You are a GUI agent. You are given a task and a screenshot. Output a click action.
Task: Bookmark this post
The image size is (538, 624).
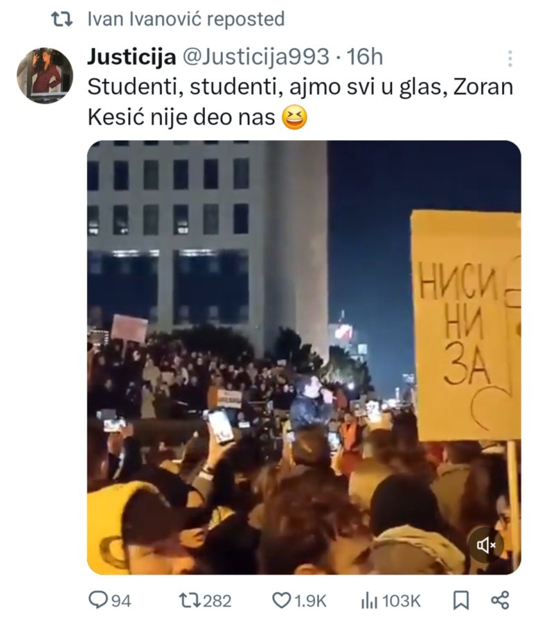tap(461, 600)
